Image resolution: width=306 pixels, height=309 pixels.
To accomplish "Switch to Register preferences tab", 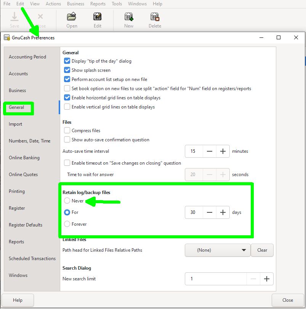I will pyautogui.click(x=32, y=208).
